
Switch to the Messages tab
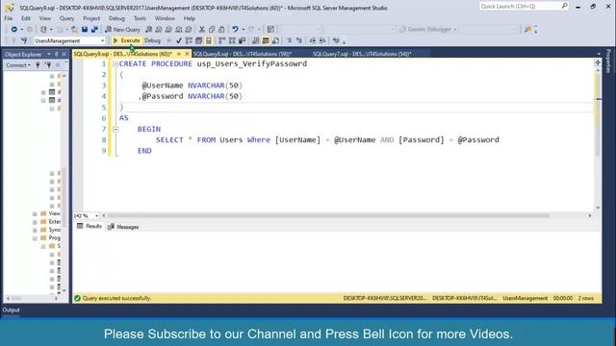point(123,227)
